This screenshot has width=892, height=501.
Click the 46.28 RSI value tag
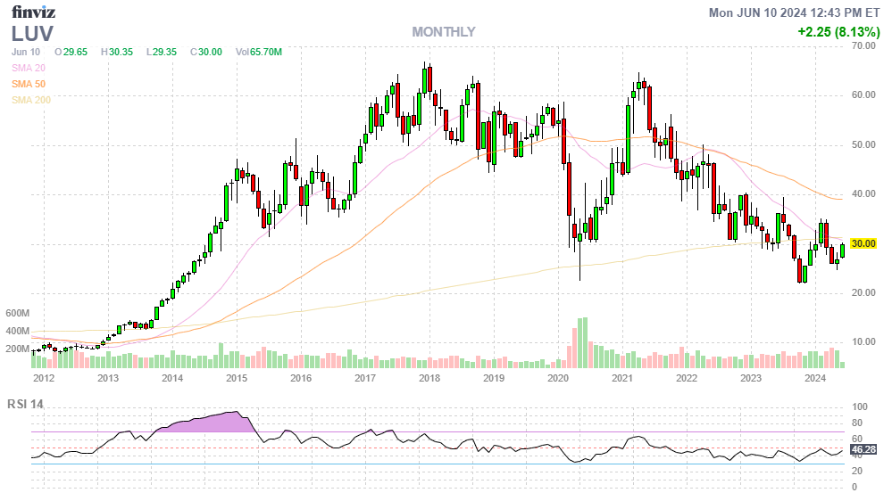click(862, 449)
